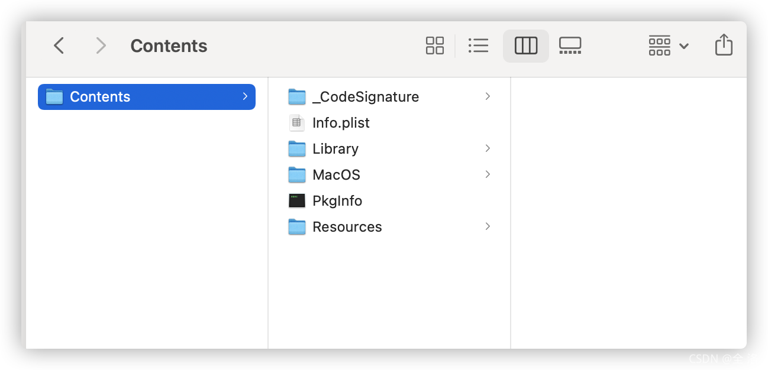Select the _CodeSignature name text
Screen dimensions: 768x370
click(x=366, y=97)
